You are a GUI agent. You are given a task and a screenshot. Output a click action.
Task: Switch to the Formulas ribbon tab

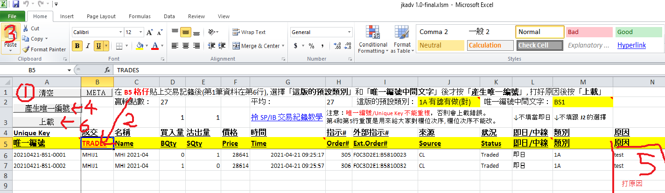(140, 16)
